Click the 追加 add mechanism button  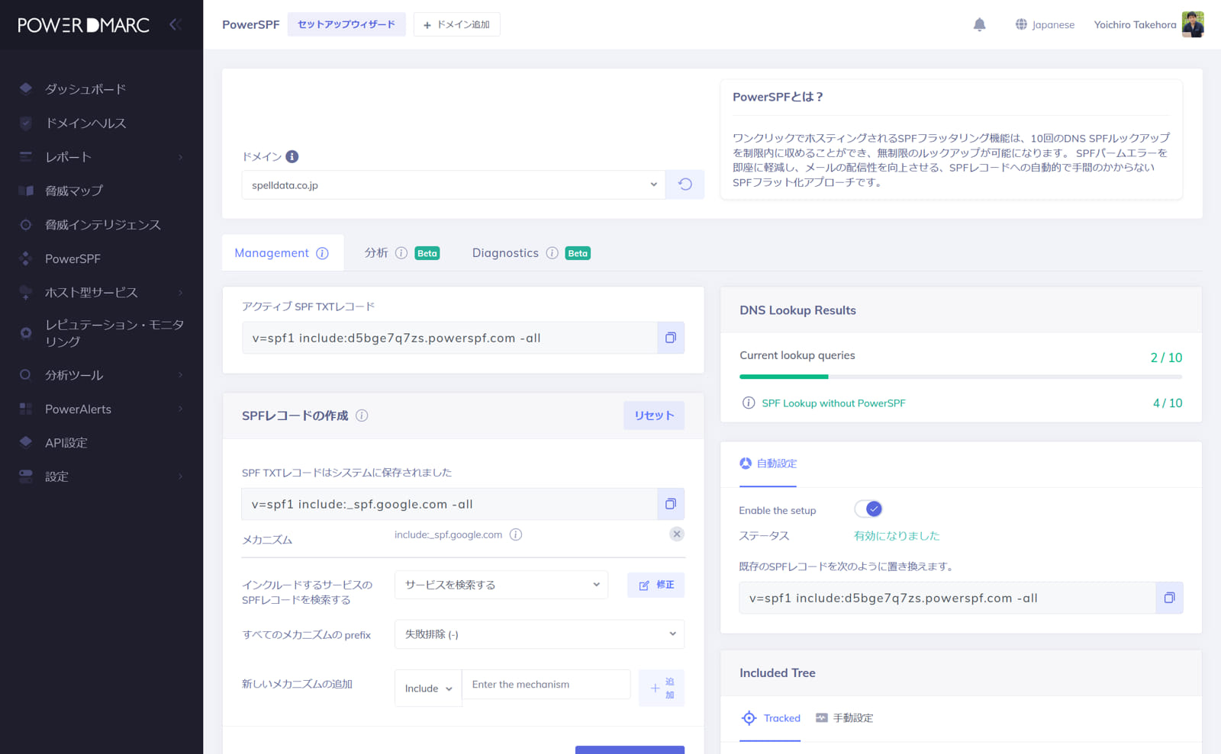(661, 688)
